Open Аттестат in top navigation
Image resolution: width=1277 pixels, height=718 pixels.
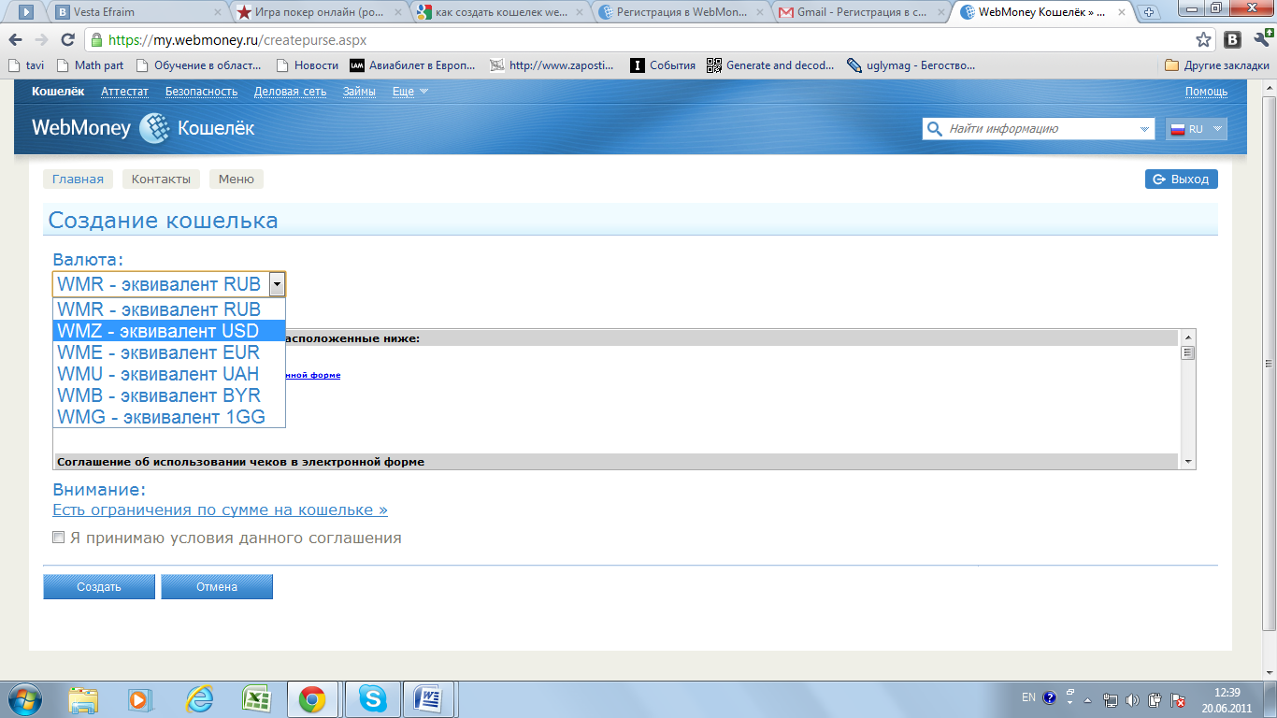[124, 92]
